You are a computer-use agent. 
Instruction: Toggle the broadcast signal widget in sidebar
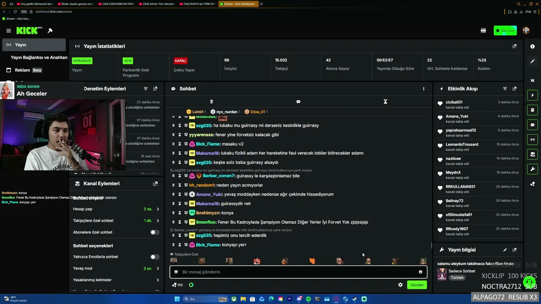[x=533, y=139]
